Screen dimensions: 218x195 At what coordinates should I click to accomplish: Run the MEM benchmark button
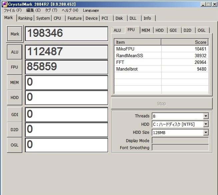(15, 82)
